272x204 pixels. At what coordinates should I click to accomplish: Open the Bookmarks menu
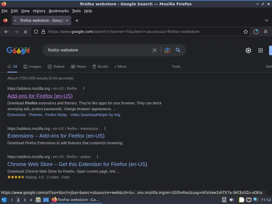pos(59,11)
